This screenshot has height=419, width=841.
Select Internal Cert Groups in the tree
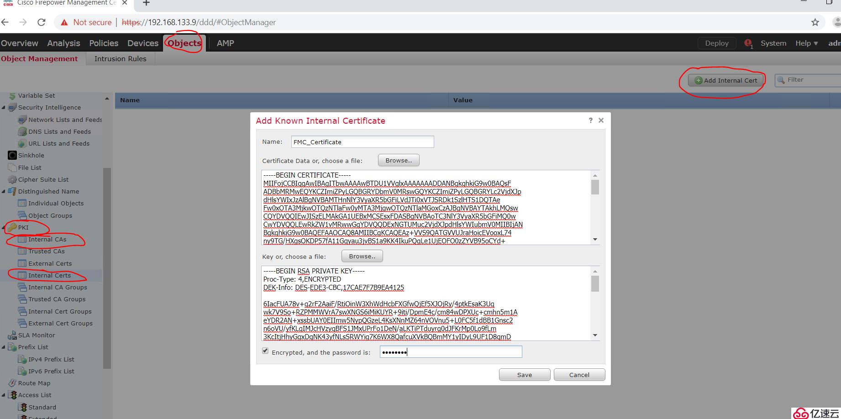coord(60,311)
